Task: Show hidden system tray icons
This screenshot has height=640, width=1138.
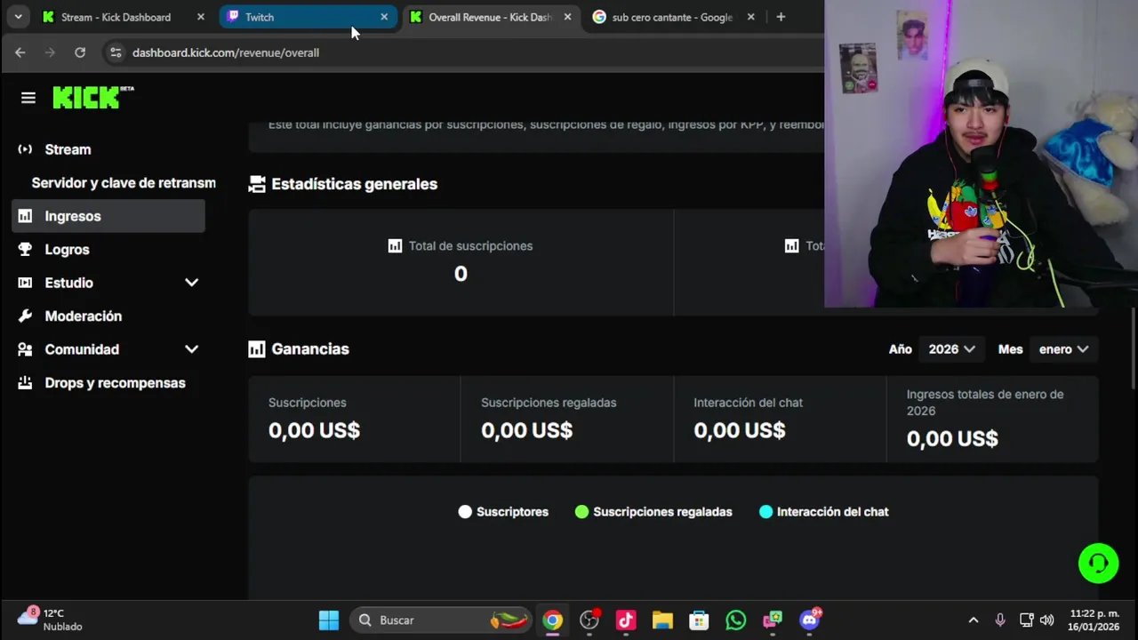Action: click(x=974, y=620)
